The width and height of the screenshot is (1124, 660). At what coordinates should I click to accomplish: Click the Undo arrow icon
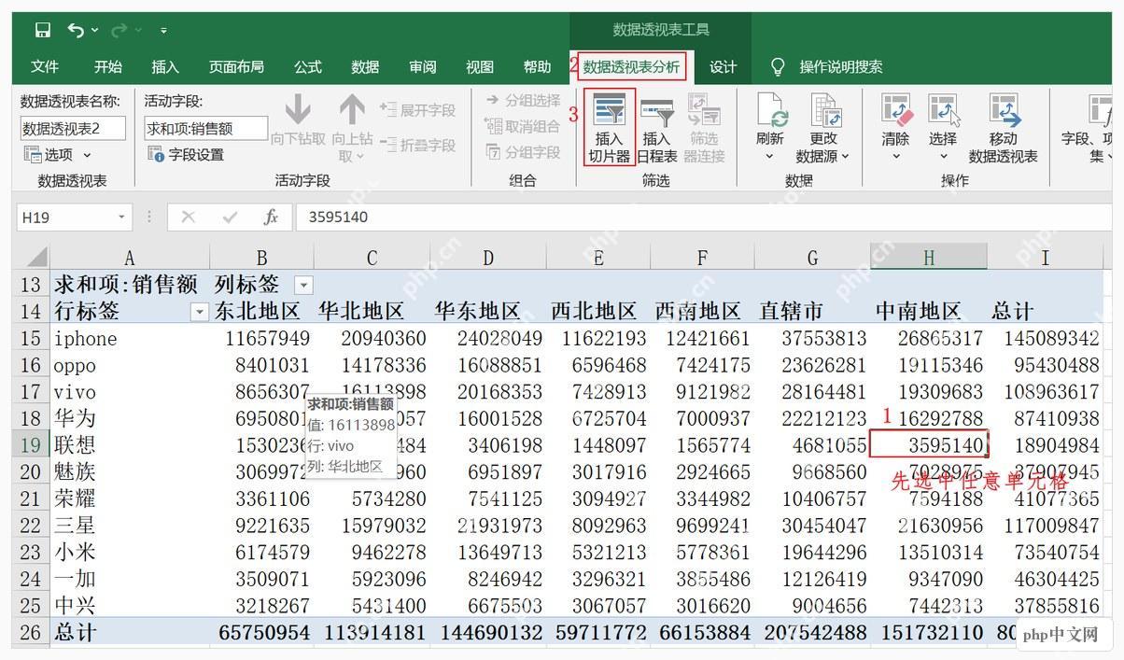(76, 31)
